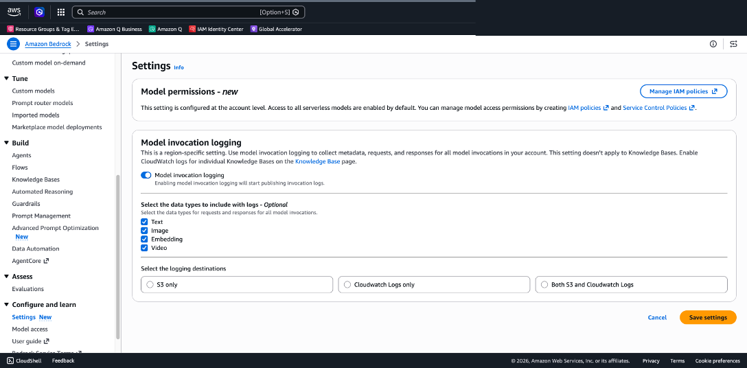Open Flows in sidebar
The height and width of the screenshot is (368, 747).
[20, 168]
